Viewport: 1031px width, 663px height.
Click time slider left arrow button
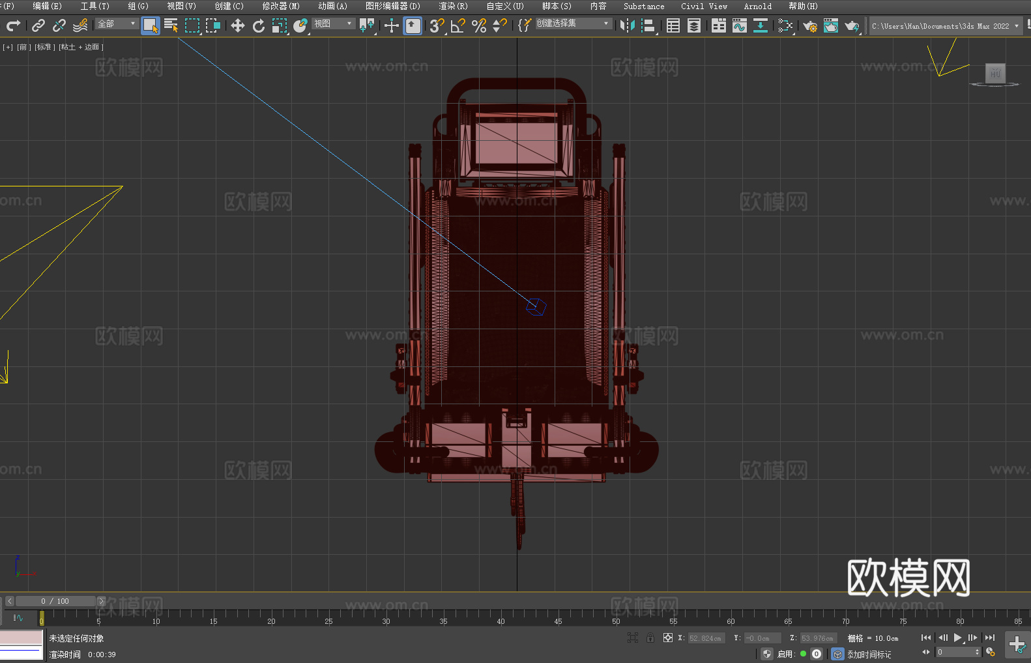click(9, 601)
